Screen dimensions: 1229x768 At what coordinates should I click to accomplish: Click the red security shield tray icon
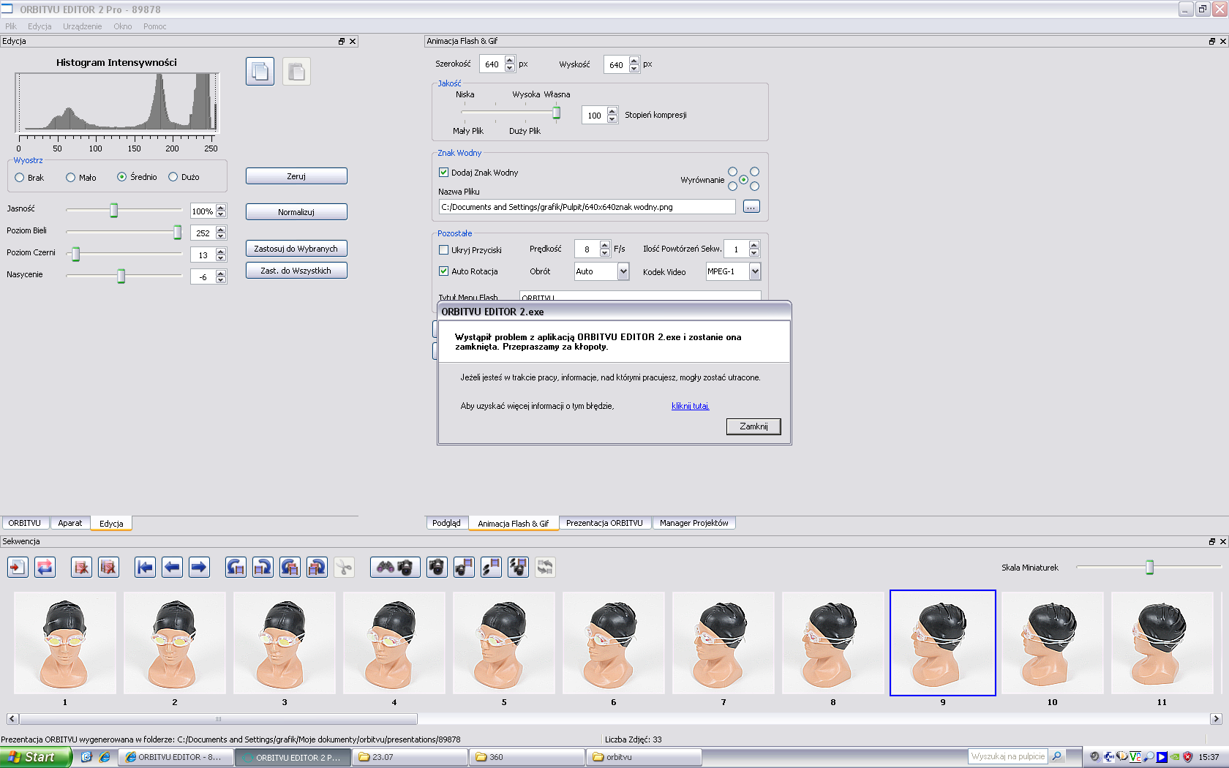click(x=1187, y=757)
